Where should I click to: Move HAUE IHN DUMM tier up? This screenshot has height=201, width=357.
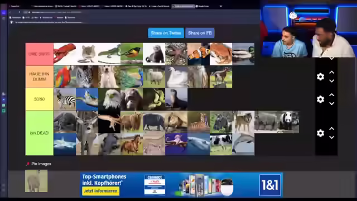(332, 73)
